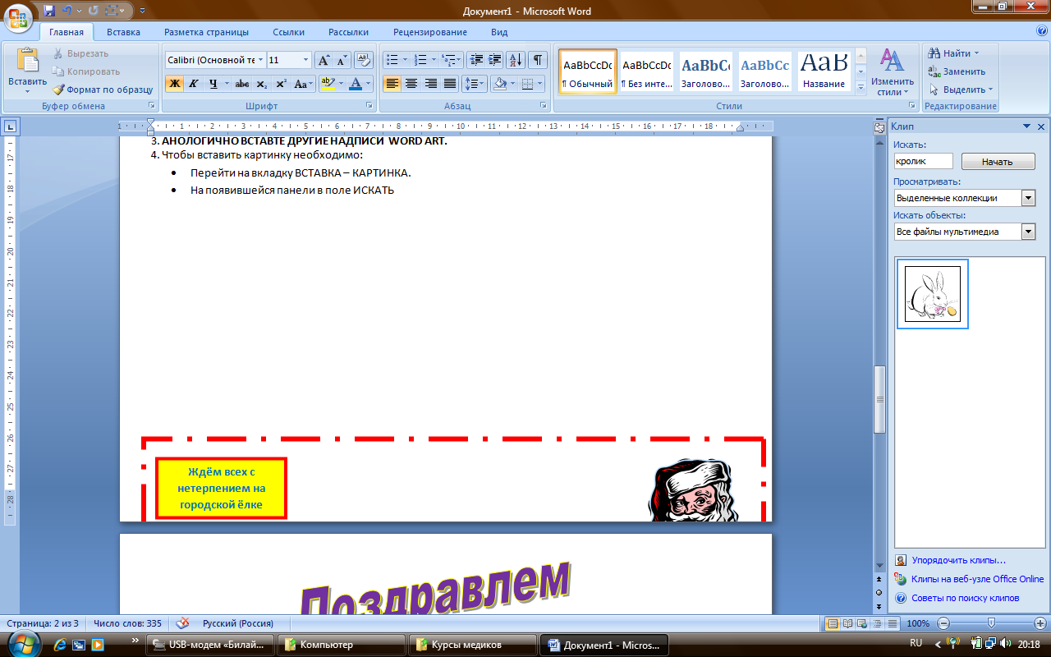Image resolution: width=1051 pixels, height=657 pixels.
Task: Click zoom out minus button
Action: pyautogui.click(x=943, y=623)
